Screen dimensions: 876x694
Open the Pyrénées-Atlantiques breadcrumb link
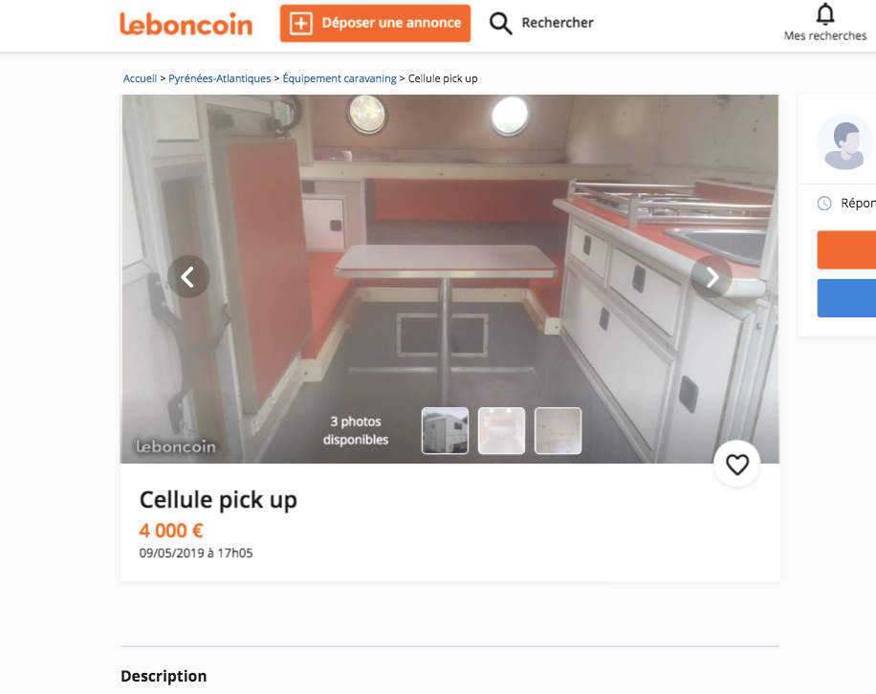tap(220, 78)
